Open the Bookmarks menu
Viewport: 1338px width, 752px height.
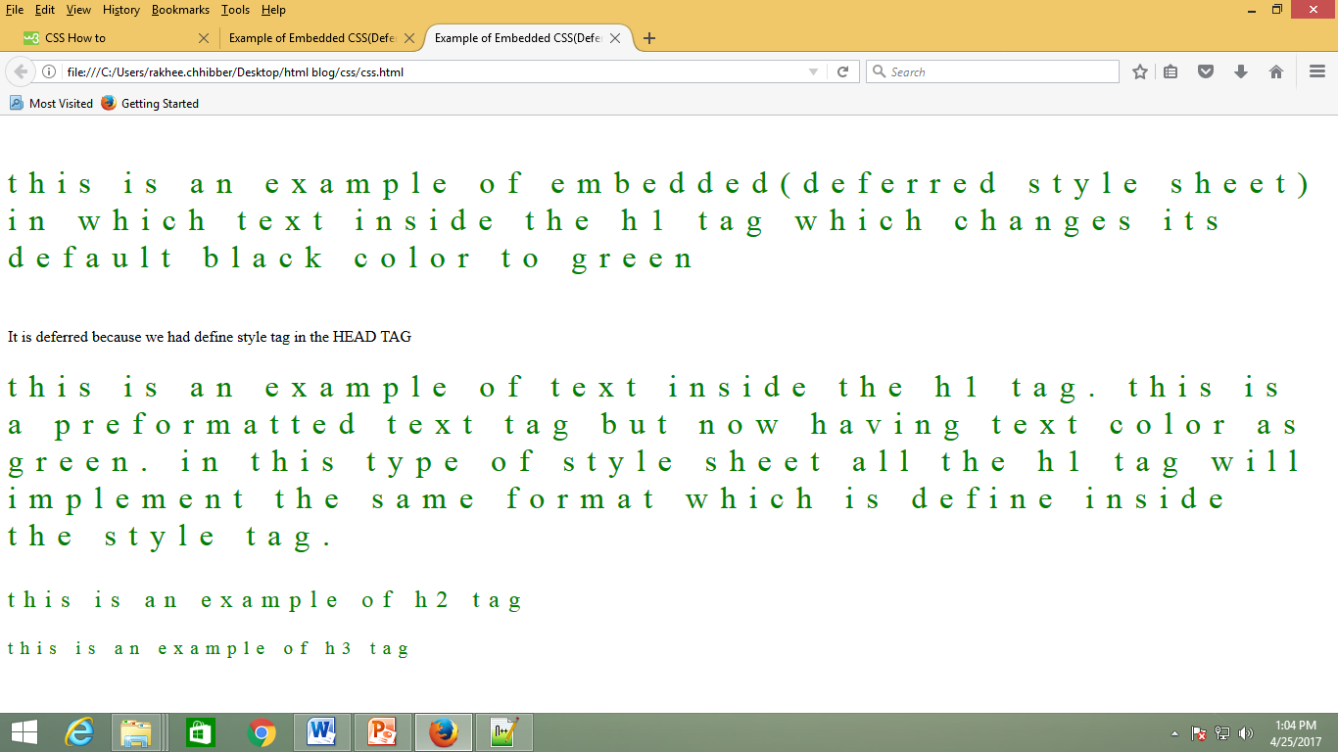[x=180, y=10]
